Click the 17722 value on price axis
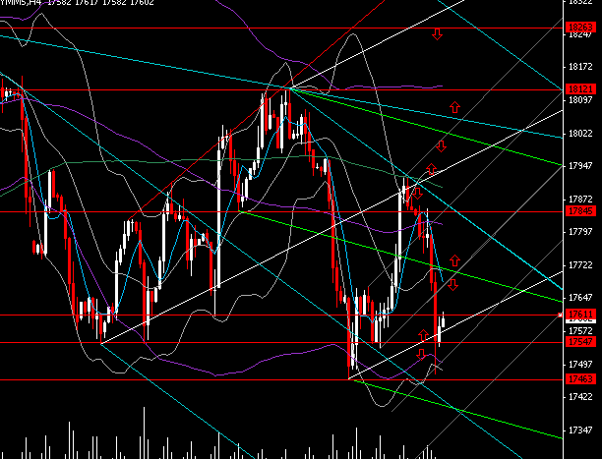The height and width of the screenshot is (459, 602). (x=580, y=265)
